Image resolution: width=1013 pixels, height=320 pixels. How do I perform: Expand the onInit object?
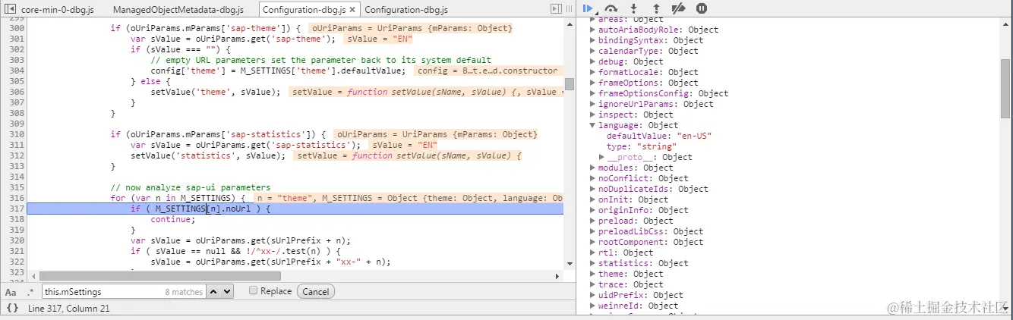click(592, 199)
